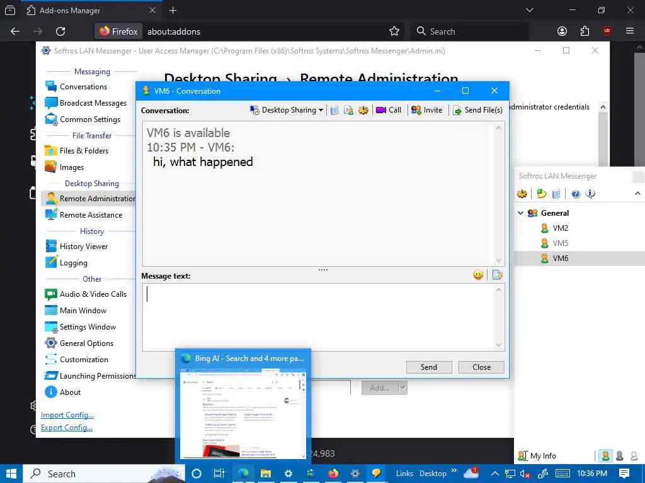
Task: Open the emoticon smiley picker
Action: (478, 275)
